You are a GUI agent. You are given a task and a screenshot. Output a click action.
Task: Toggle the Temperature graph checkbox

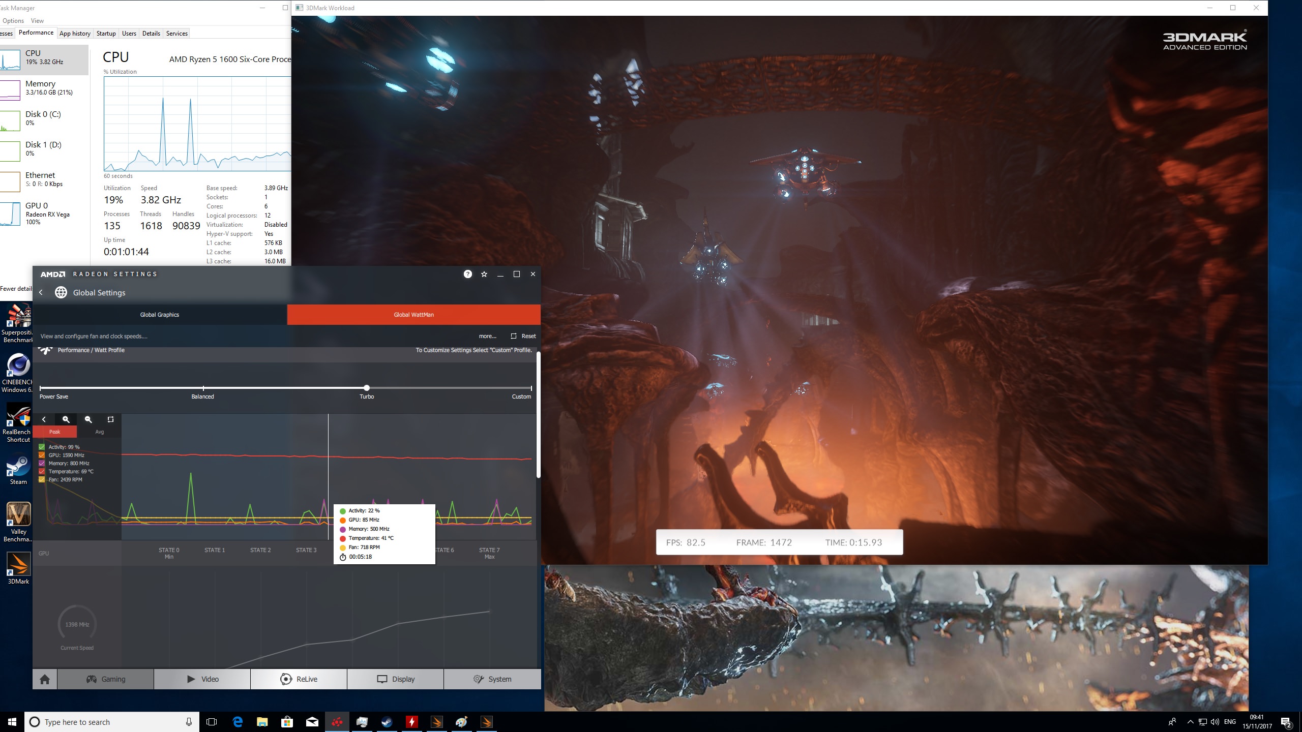click(42, 471)
